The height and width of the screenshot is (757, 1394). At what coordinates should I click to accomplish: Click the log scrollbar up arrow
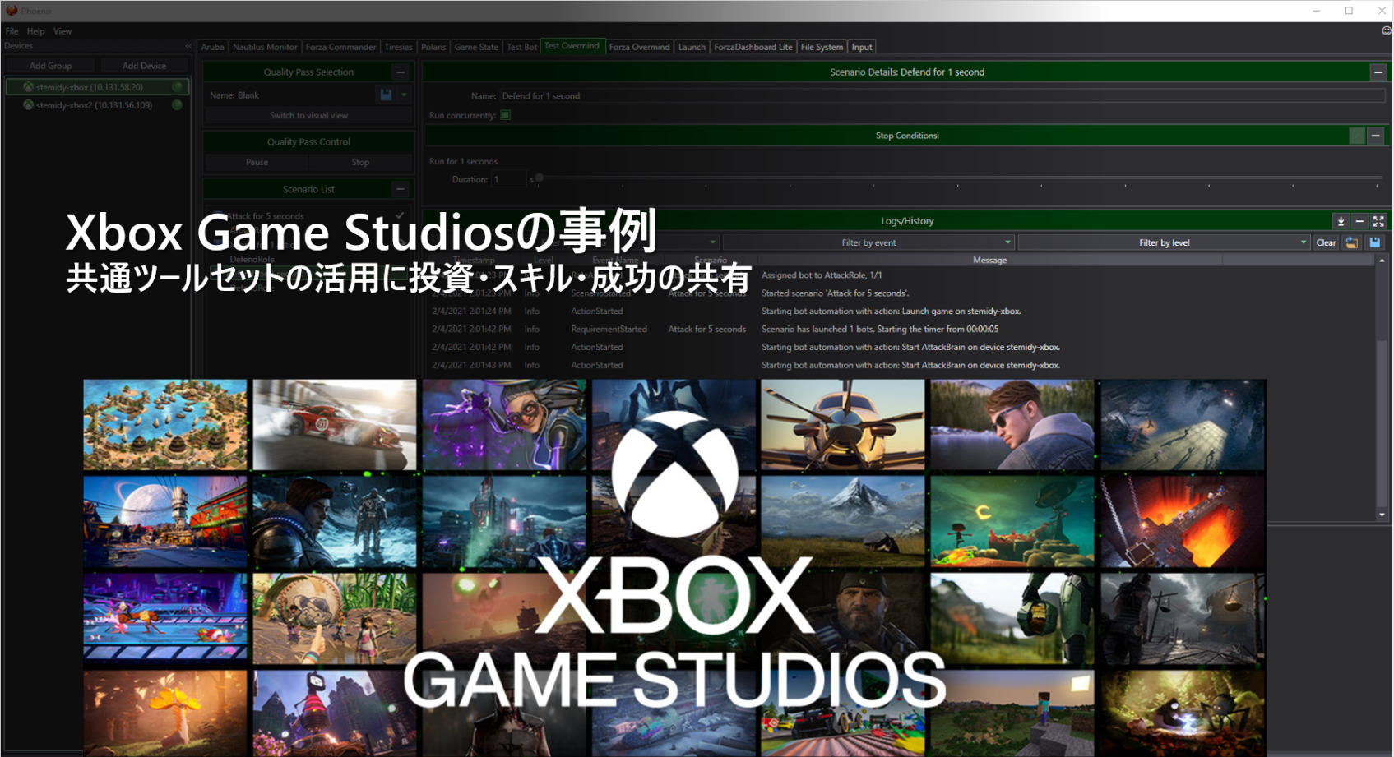click(1382, 261)
